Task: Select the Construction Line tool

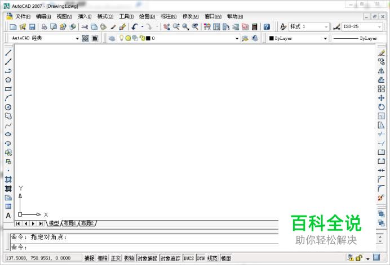Action: [8, 61]
